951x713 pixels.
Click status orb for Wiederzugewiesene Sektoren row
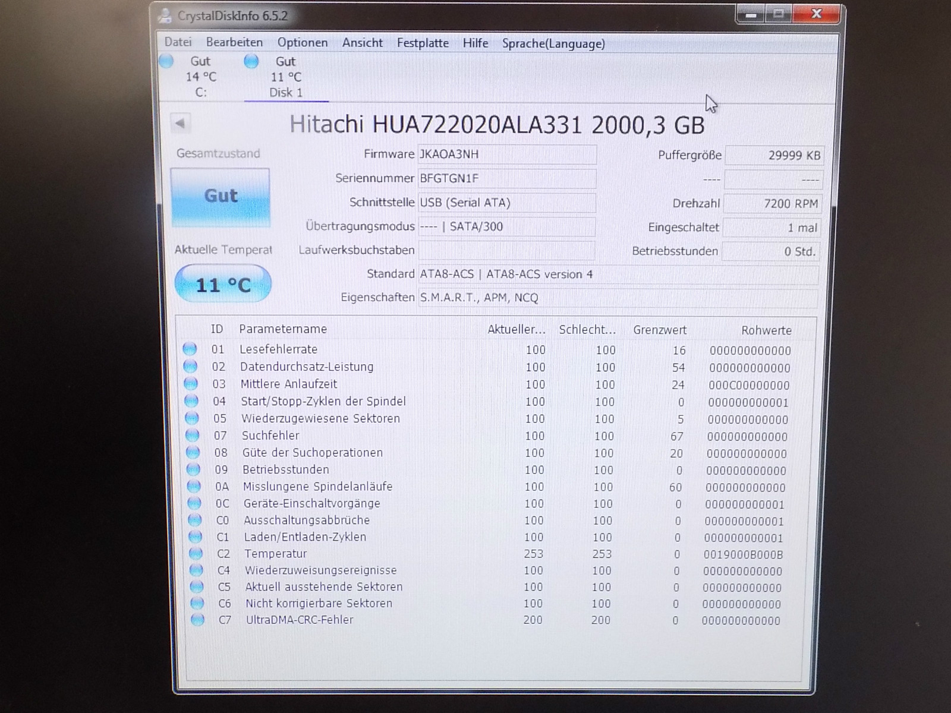(192, 418)
